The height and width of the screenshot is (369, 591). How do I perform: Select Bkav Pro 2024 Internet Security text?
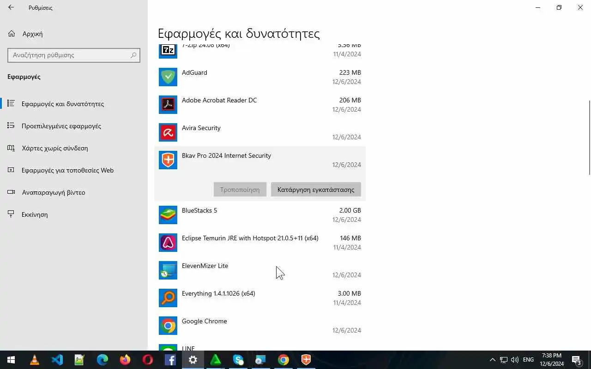tap(226, 155)
